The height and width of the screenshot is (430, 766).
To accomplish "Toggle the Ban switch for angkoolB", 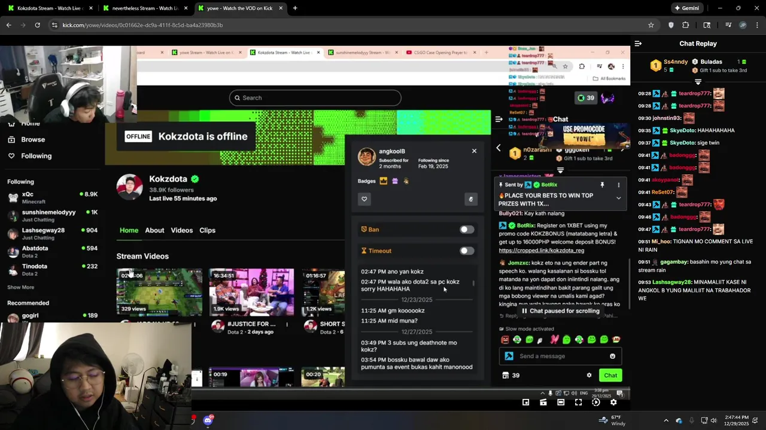I will click(467, 229).
